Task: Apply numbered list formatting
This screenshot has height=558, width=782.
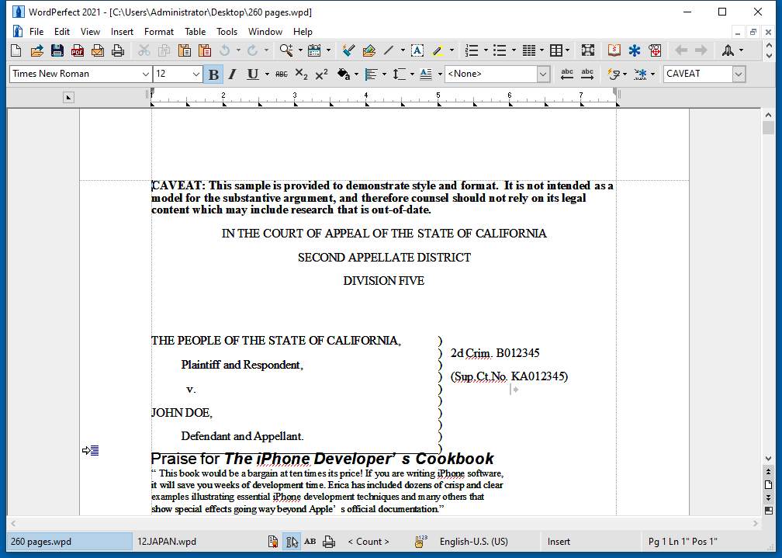Action: click(472, 50)
